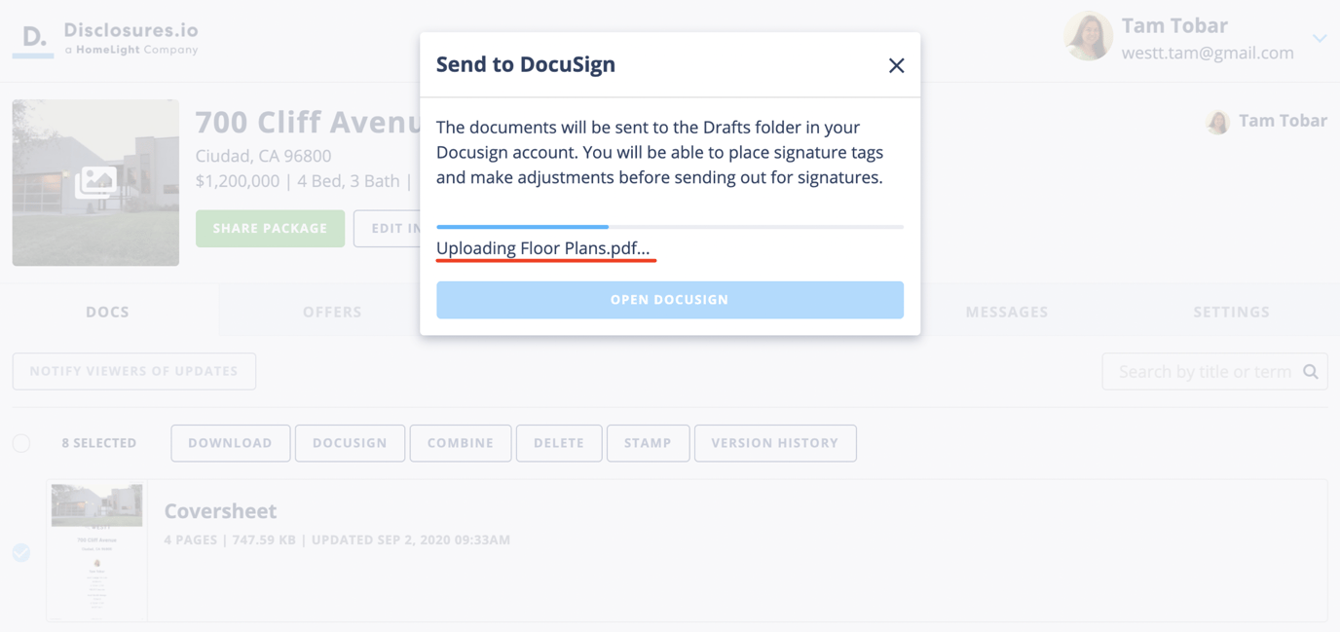1340x632 pixels.
Task: Click the image placeholder icon on property photo
Action: pyautogui.click(x=94, y=182)
